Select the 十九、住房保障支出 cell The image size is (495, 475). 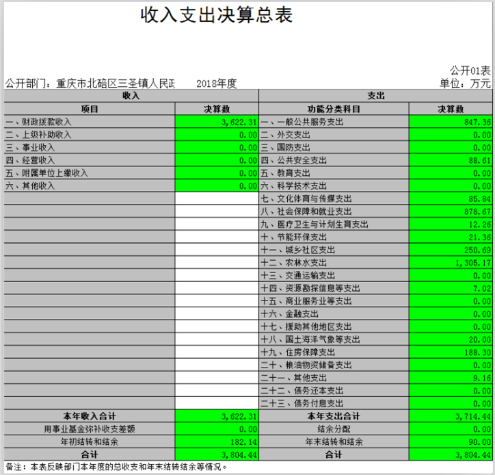pyautogui.click(x=334, y=352)
